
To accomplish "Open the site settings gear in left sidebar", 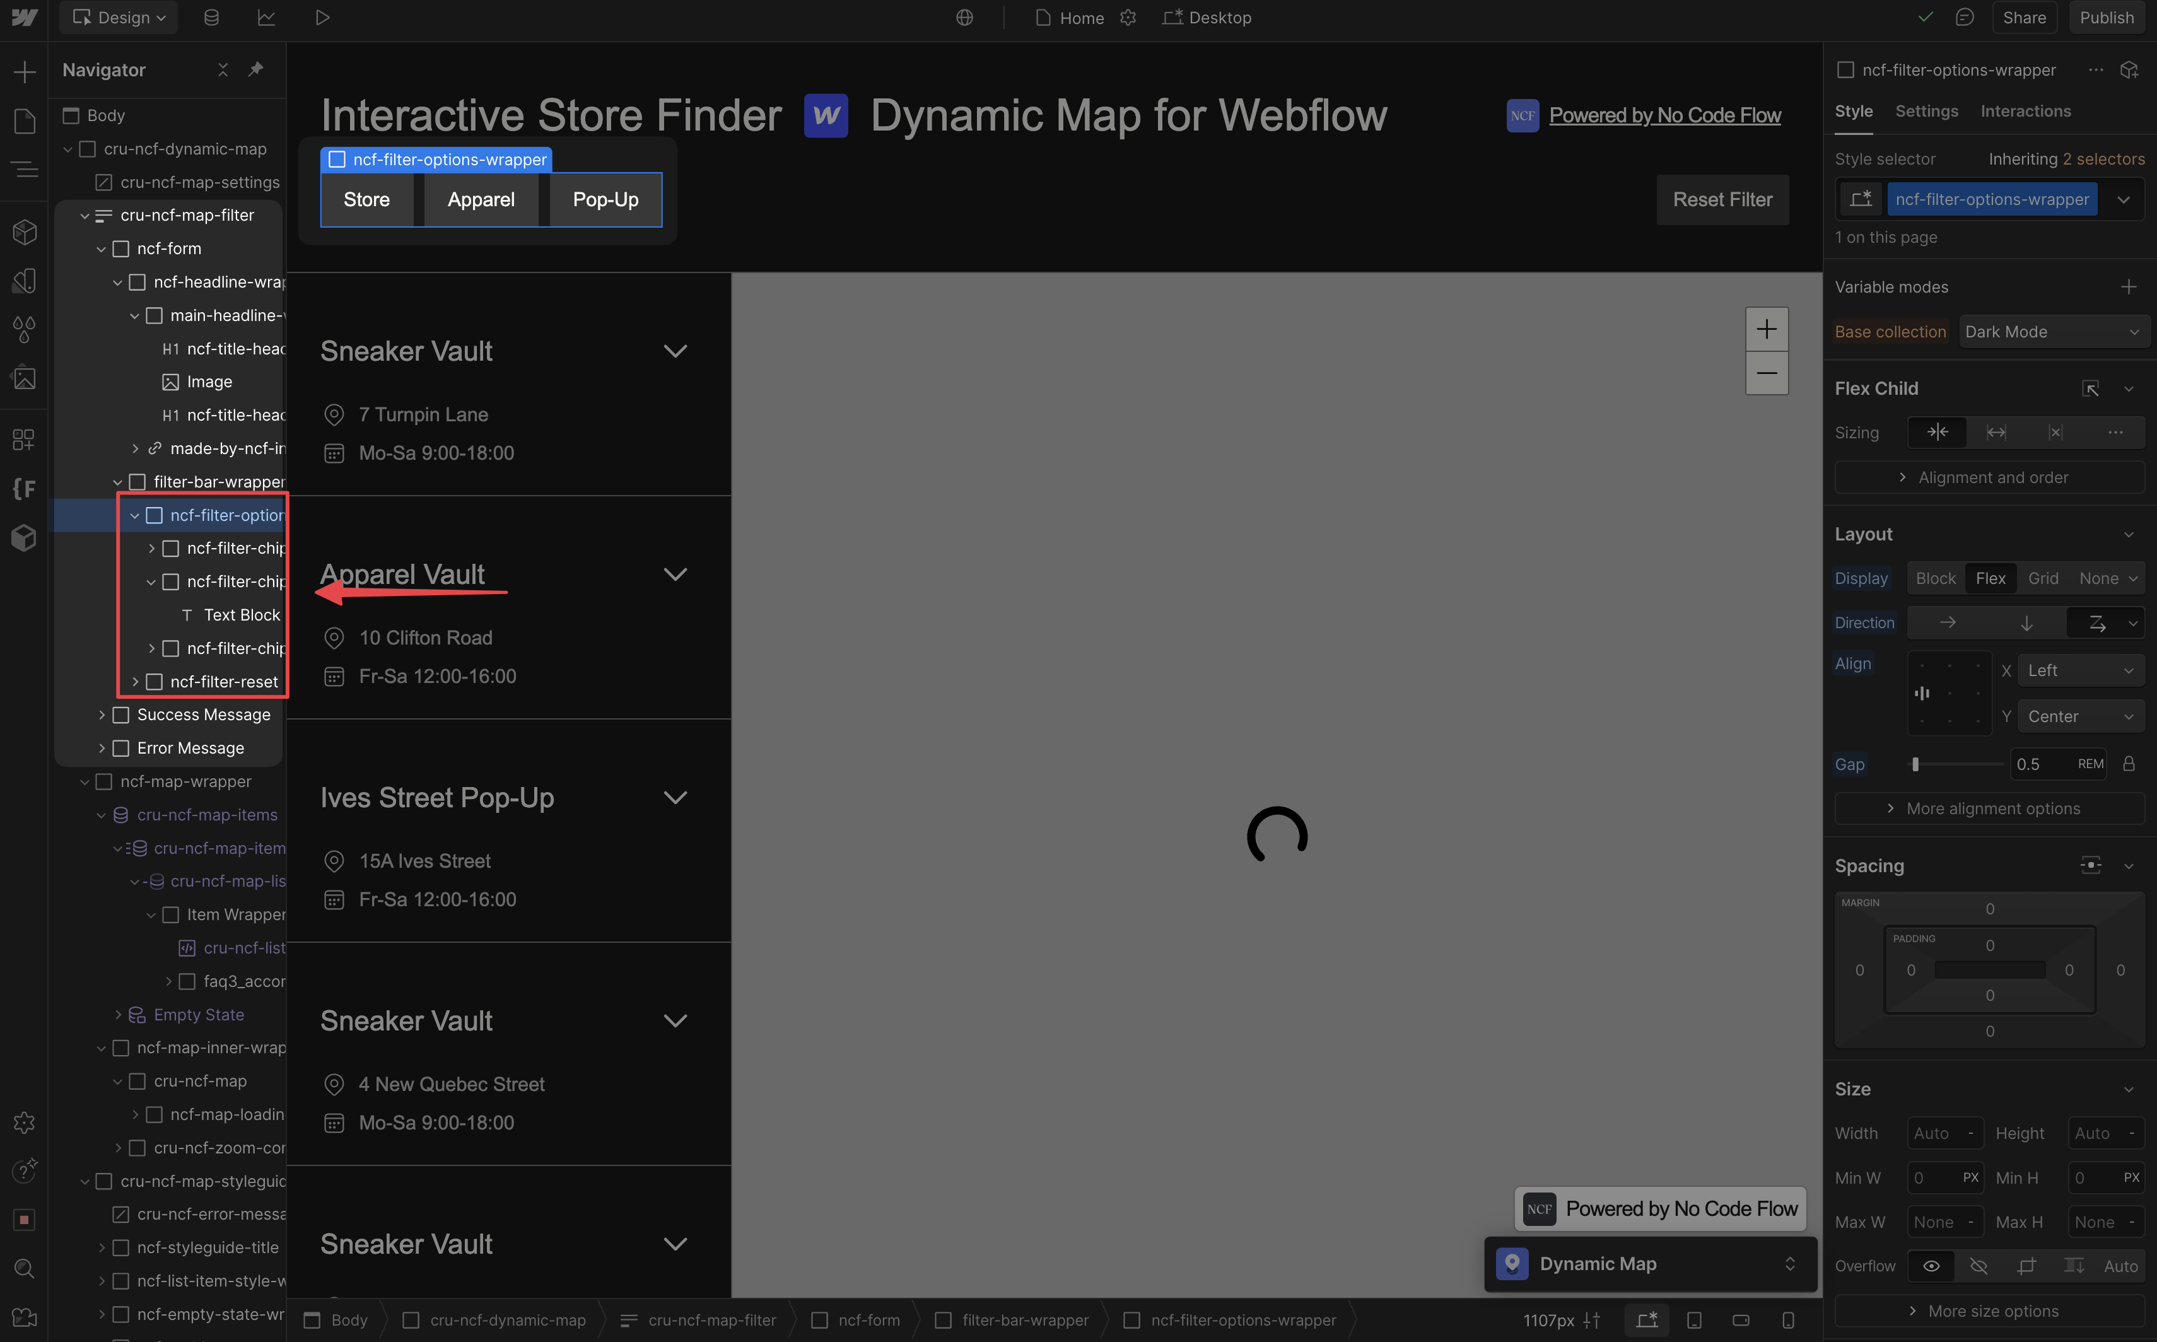I will click(x=24, y=1123).
